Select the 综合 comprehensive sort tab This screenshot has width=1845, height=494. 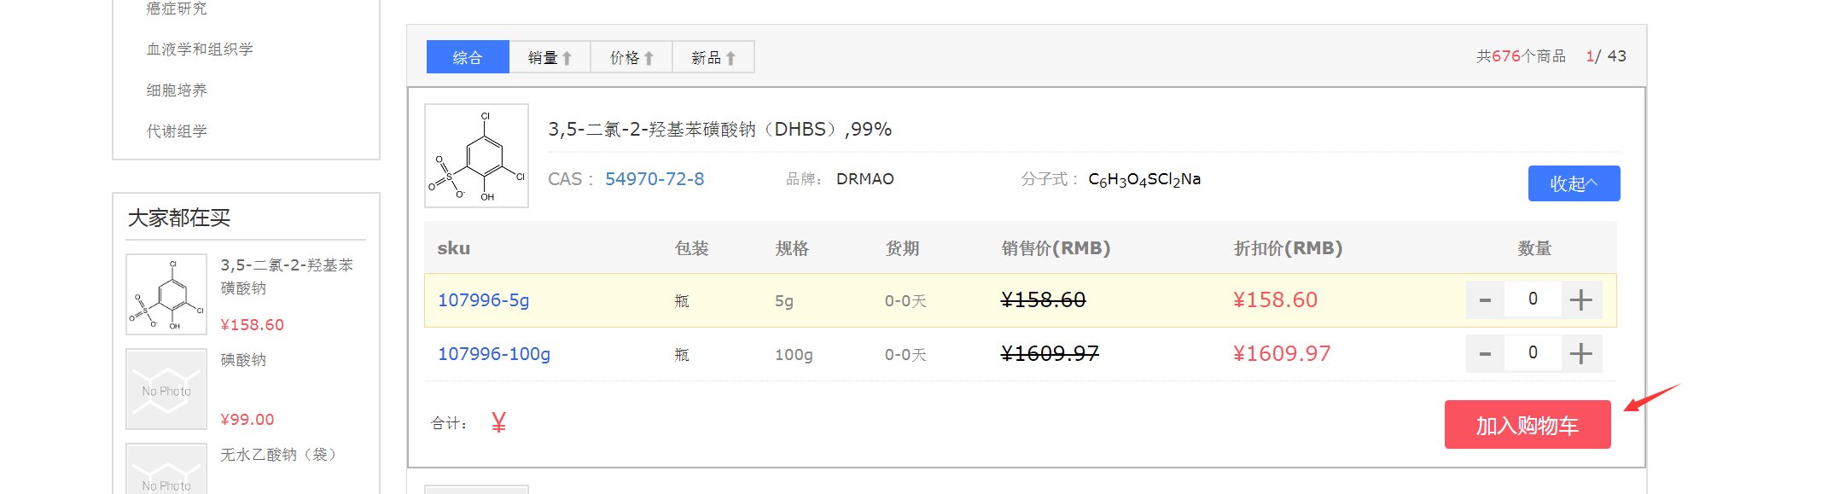[468, 57]
